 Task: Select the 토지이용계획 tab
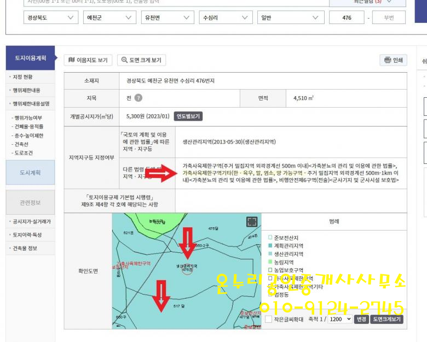pos(30,58)
